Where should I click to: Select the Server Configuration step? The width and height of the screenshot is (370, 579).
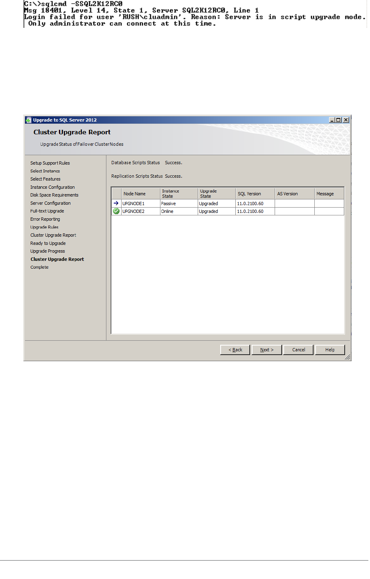50,203
